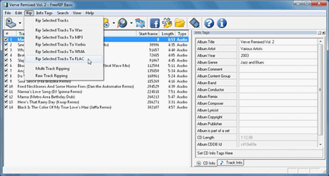The image size is (329, 176).
Task: Open the Info Tags menu
Action: click(44, 13)
